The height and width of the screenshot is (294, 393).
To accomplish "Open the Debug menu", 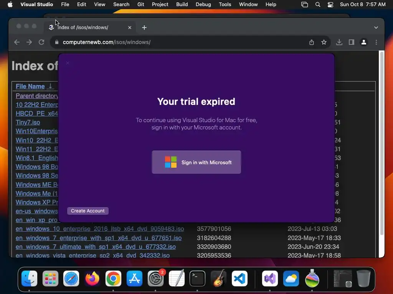I will [x=203, y=4].
